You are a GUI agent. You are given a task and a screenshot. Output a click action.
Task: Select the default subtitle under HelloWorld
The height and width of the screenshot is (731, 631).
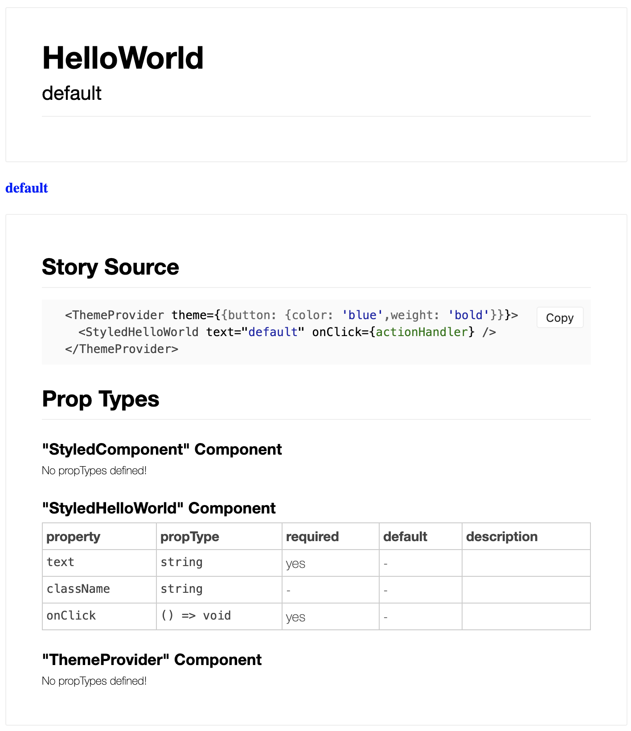[72, 93]
